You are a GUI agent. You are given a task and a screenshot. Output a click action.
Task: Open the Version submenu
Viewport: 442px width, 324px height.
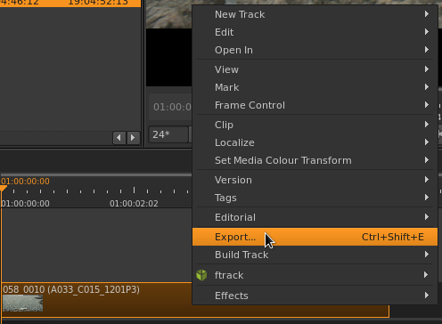tap(315, 180)
